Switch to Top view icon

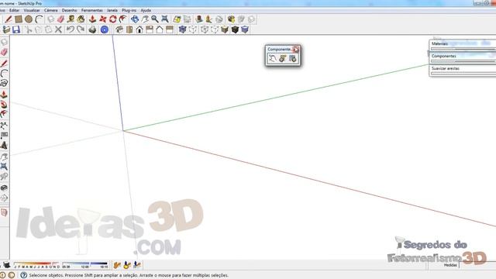[x=129, y=29]
